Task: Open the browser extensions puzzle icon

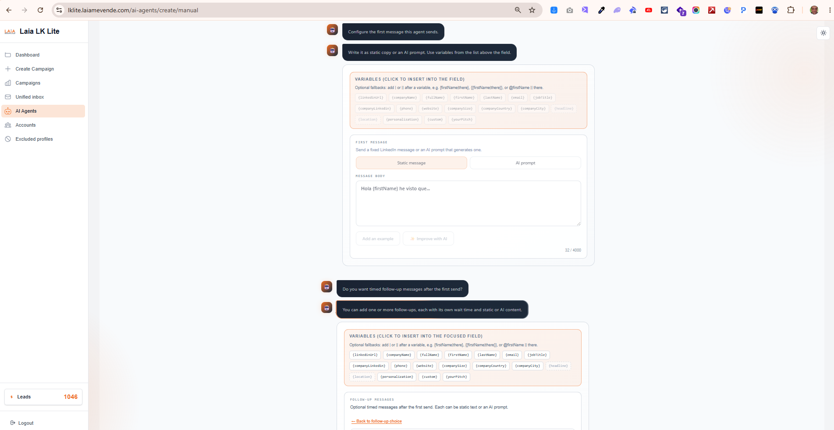Action: (x=791, y=10)
